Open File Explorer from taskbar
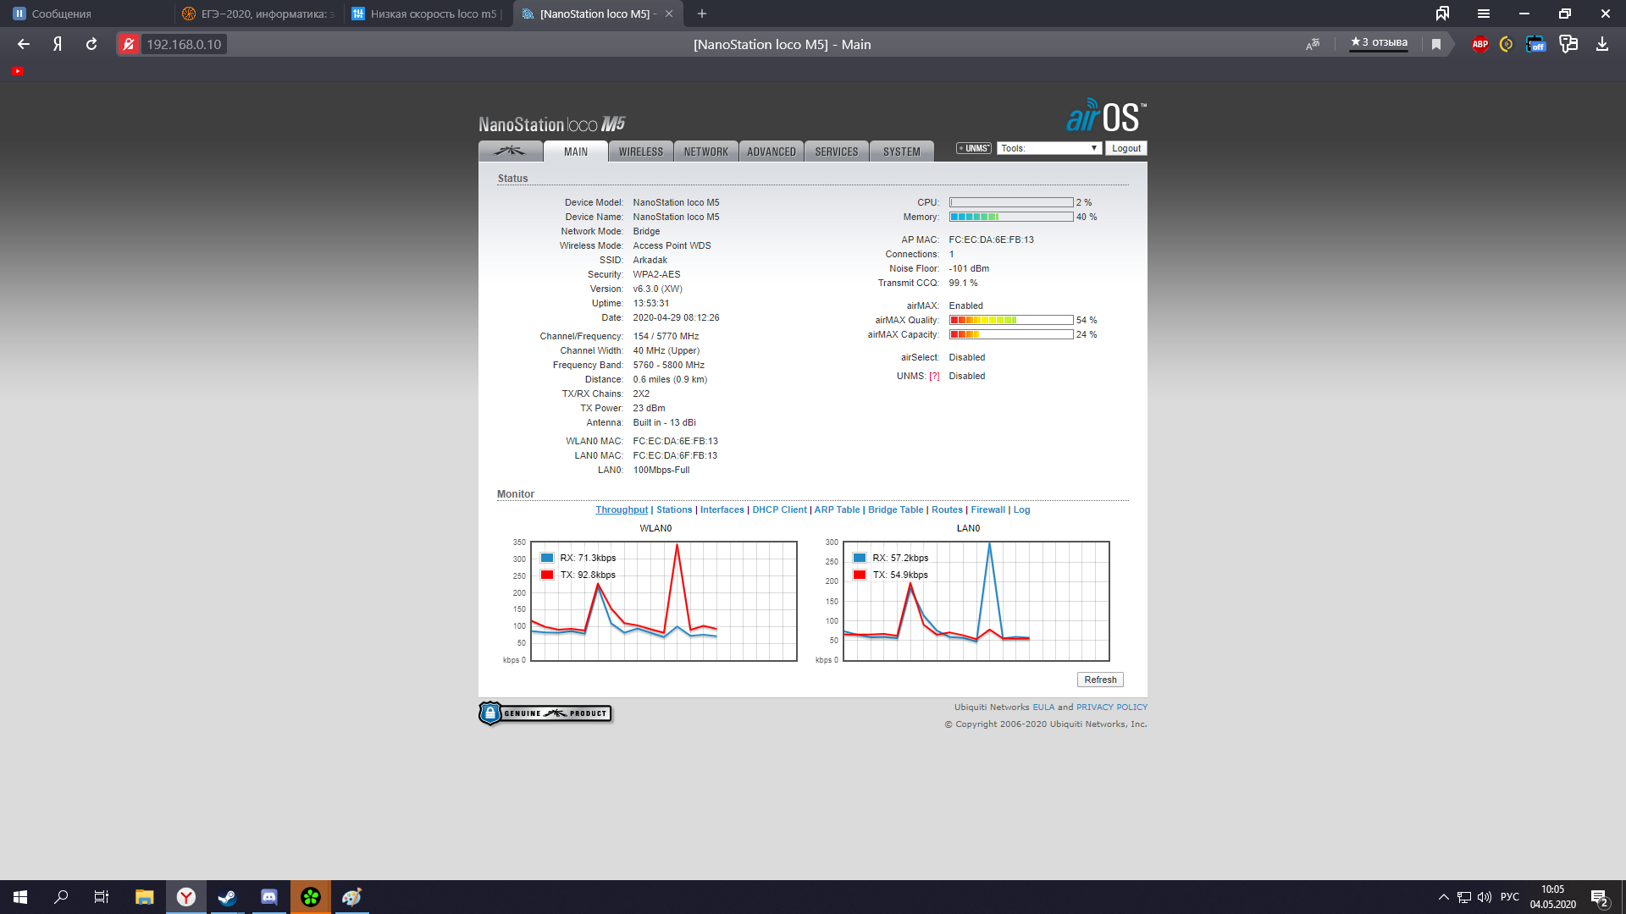 pos(144,897)
